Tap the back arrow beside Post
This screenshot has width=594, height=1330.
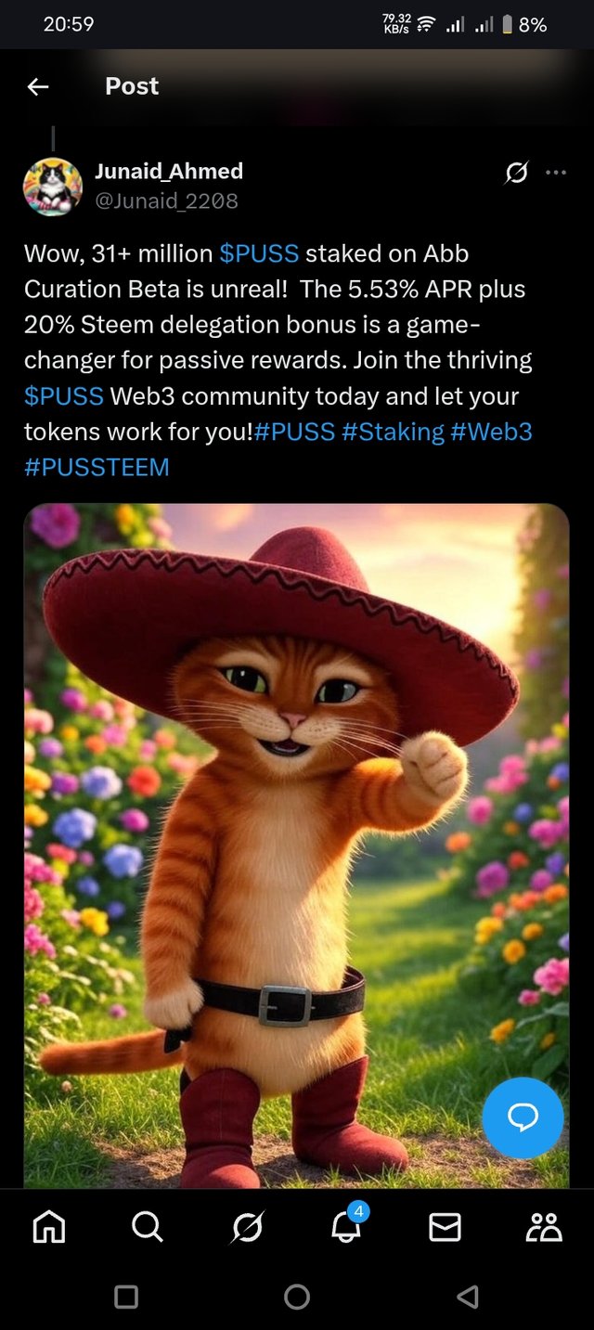click(38, 86)
